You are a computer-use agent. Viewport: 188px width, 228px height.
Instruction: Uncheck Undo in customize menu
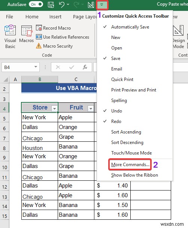pos(135,111)
